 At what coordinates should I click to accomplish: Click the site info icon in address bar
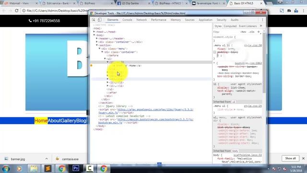[x=24, y=11]
